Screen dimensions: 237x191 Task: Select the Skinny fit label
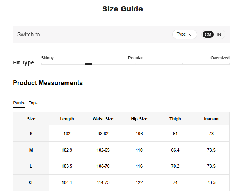click(x=48, y=58)
